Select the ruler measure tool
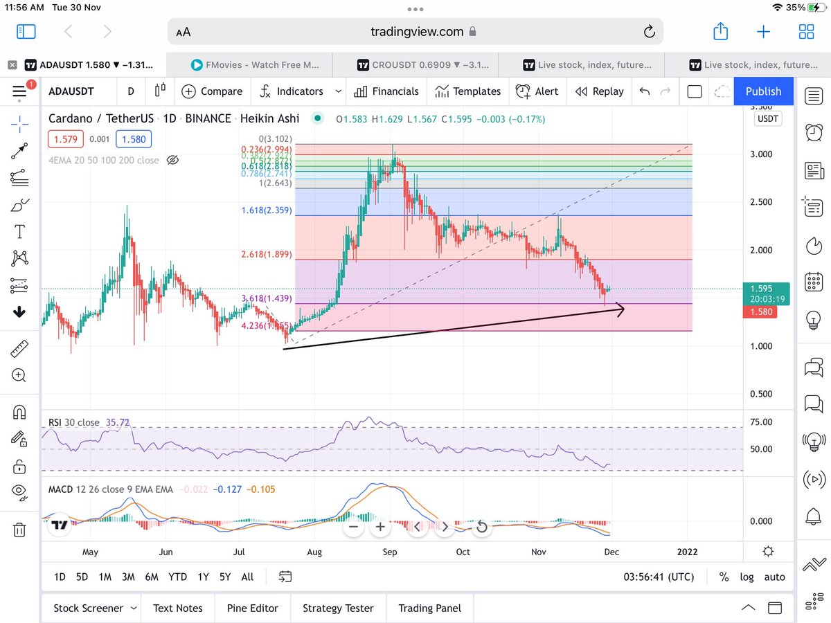831x623 pixels. coord(19,348)
